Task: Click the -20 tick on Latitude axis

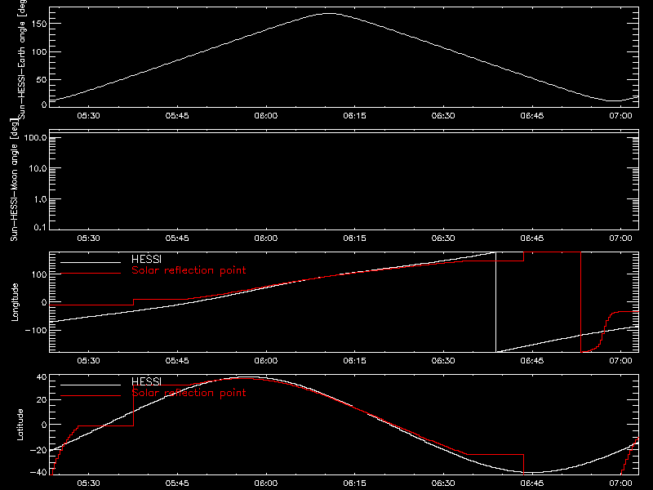Action: point(38,450)
